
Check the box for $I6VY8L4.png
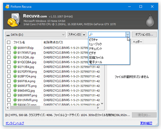pyautogui.click(x=9, y=81)
